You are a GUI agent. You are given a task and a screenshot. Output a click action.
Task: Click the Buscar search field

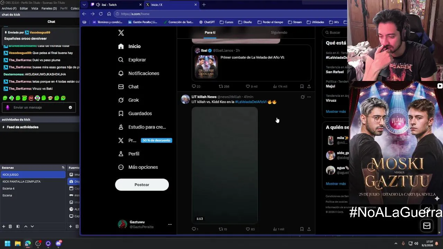click(335, 33)
